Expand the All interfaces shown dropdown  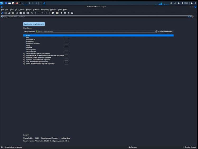click(x=165, y=31)
